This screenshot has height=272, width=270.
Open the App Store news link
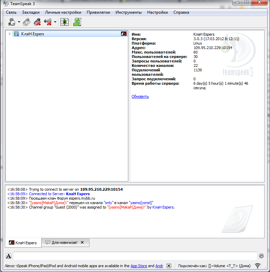pyautogui.click(x=139, y=266)
